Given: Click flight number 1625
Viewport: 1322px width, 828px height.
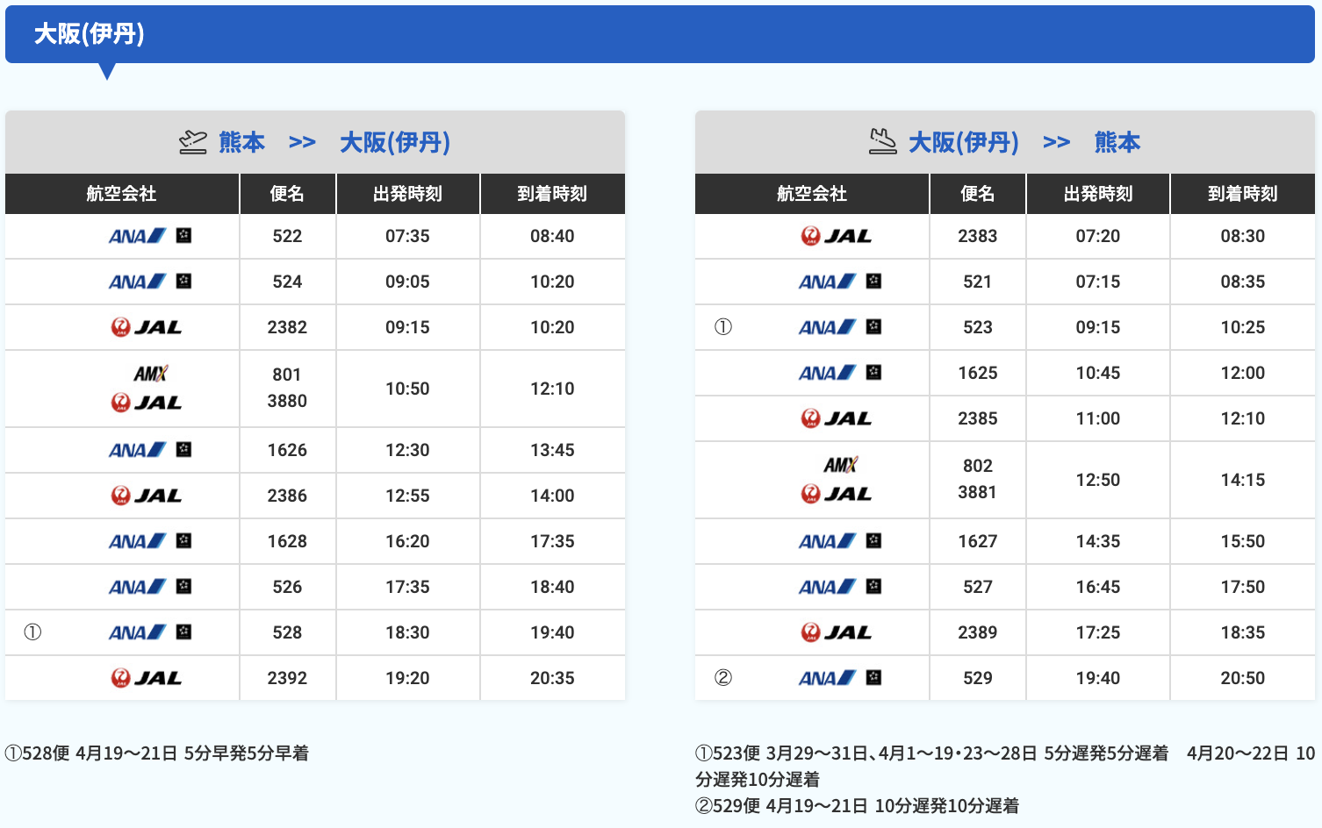Looking at the screenshot, I should (x=978, y=373).
